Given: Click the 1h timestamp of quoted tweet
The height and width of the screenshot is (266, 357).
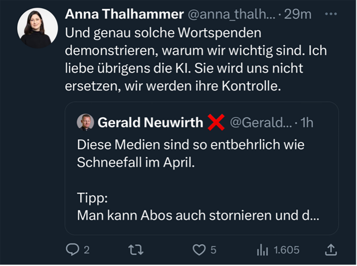Looking at the screenshot, I should (307, 122).
